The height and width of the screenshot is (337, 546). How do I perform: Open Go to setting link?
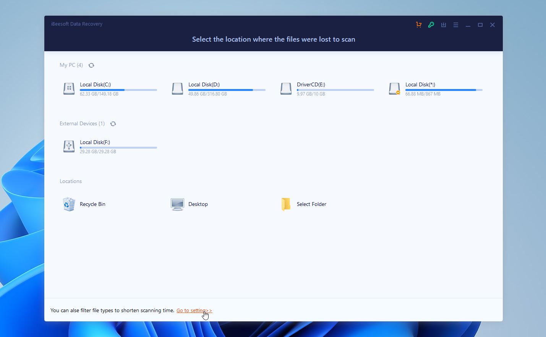point(194,310)
